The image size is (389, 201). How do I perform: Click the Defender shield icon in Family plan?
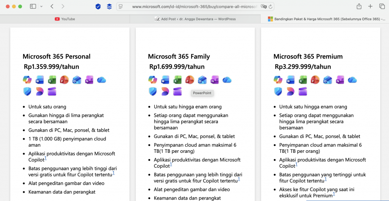click(153, 91)
